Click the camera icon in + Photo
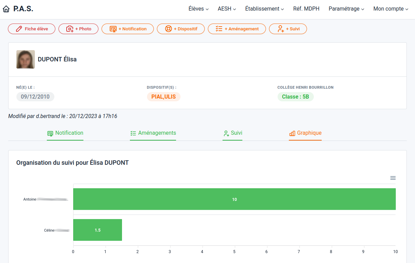This screenshot has width=415, height=263. tap(70, 29)
